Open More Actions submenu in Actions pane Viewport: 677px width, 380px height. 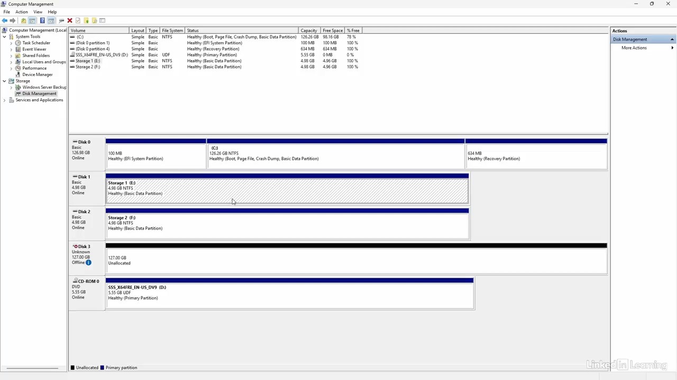click(644, 48)
